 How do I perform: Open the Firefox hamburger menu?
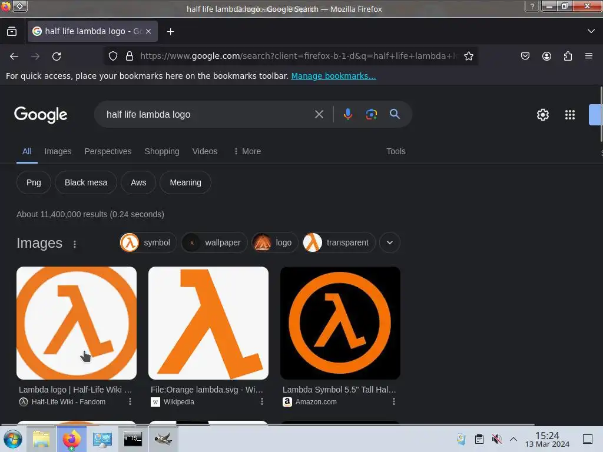pyautogui.click(x=589, y=56)
